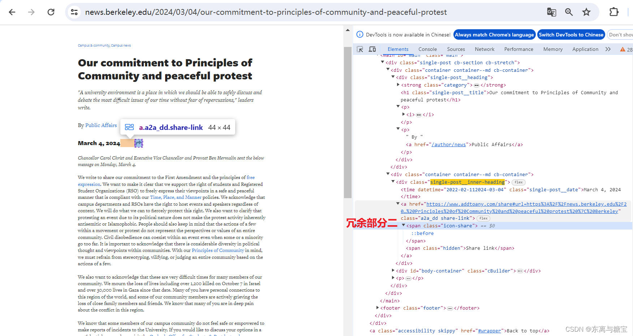Open the Performance tab

point(518,49)
